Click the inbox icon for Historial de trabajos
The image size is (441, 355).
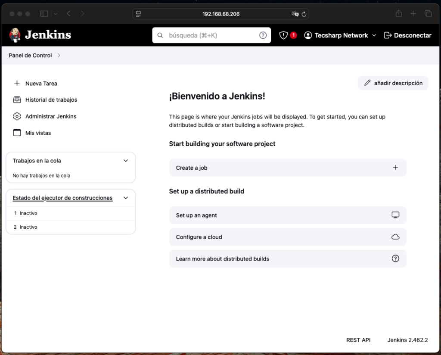click(x=17, y=100)
